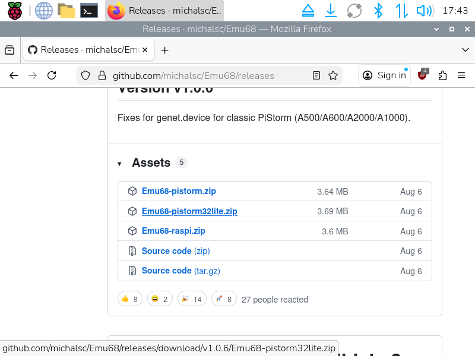Collapse the Assets section triangle
The width and height of the screenshot is (475, 356).
(119, 163)
